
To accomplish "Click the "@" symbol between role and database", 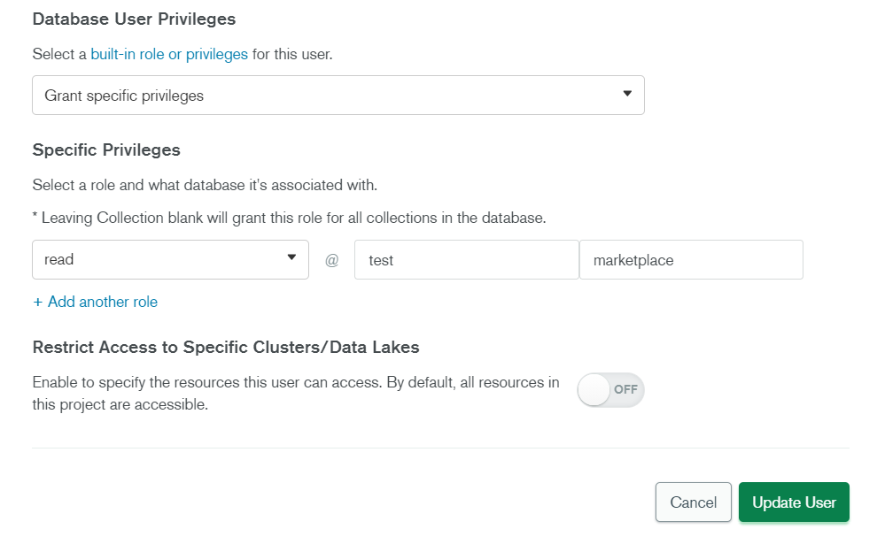I will (x=332, y=261).
